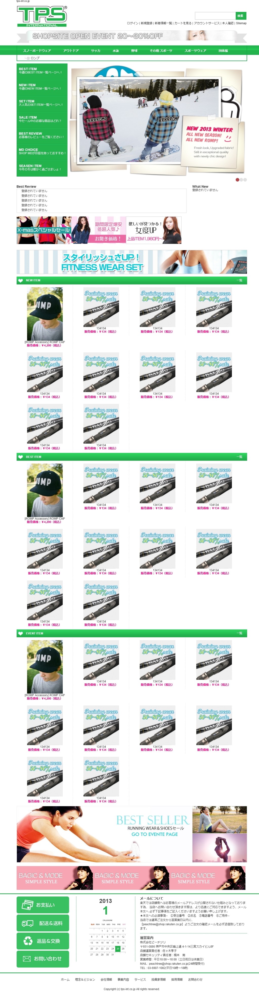Screen dimensions: 259x997
Task: Click the search text input field
Action: pos(215,15)
